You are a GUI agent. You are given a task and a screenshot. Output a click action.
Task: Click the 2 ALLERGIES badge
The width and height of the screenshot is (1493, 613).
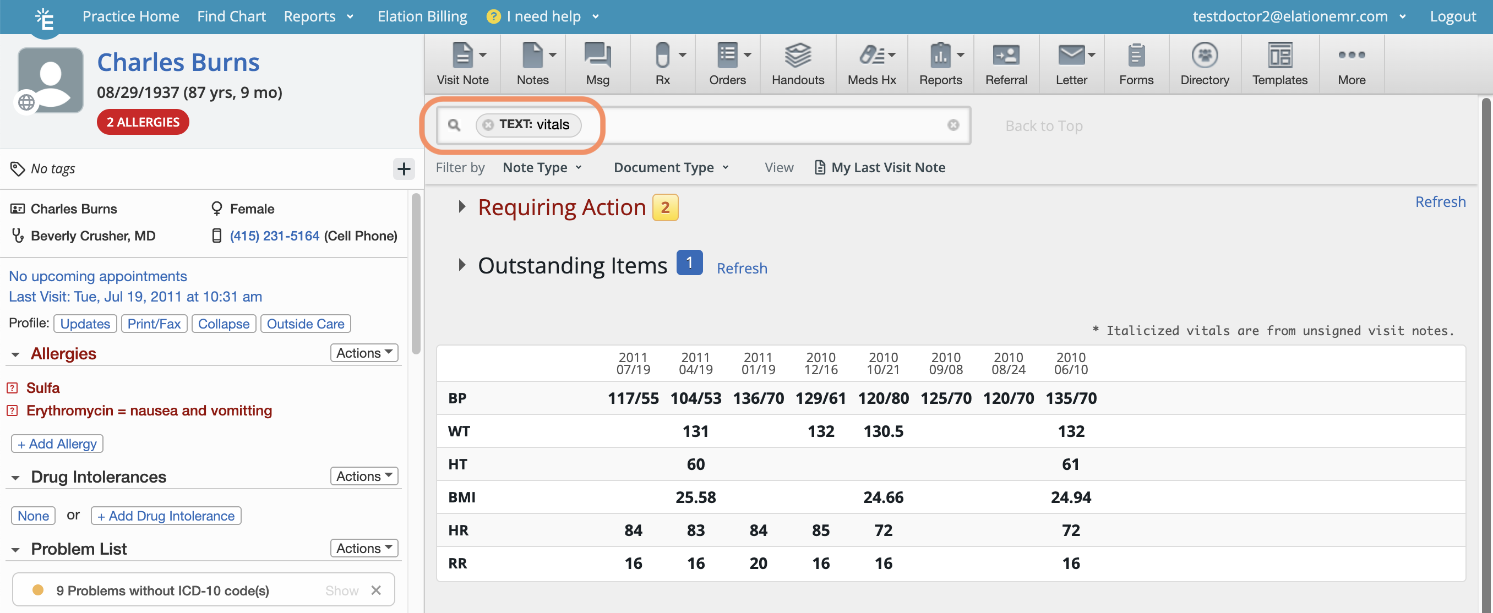pyautogui.click(x=143, y=122)
